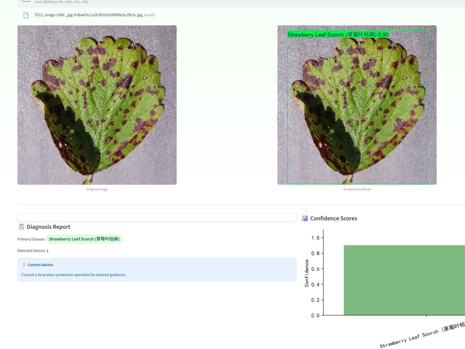Click the Limit 200MB per file text

61,2
